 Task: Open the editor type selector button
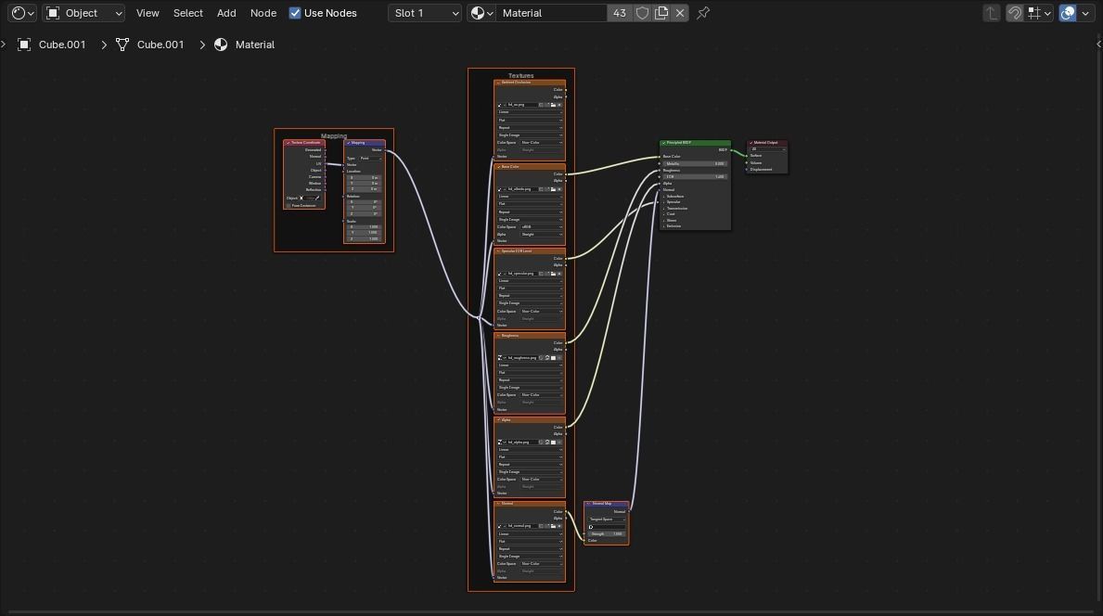(x=22, y=13)
